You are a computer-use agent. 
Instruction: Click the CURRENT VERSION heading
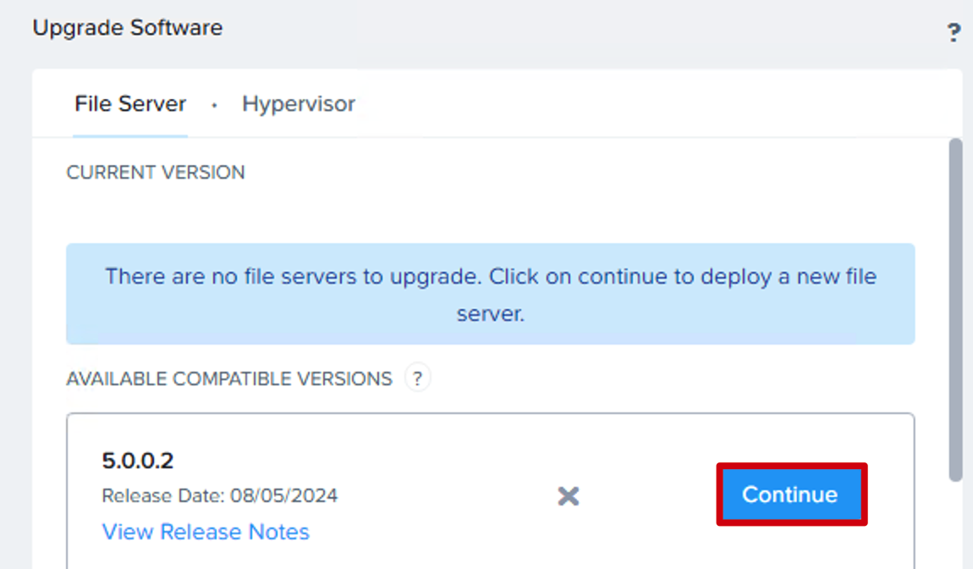156,172
